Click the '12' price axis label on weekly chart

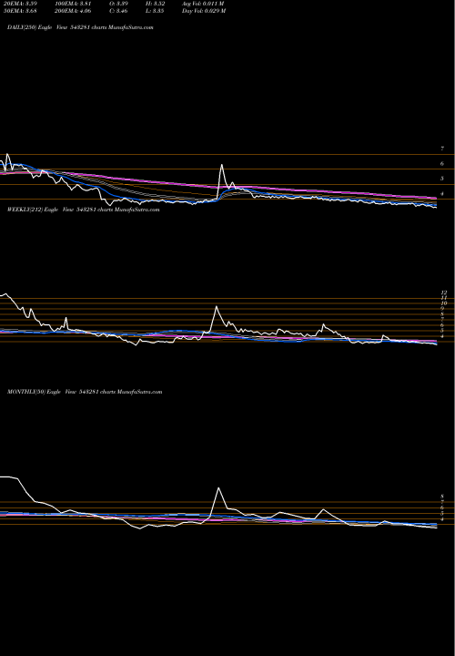point(444,292)
